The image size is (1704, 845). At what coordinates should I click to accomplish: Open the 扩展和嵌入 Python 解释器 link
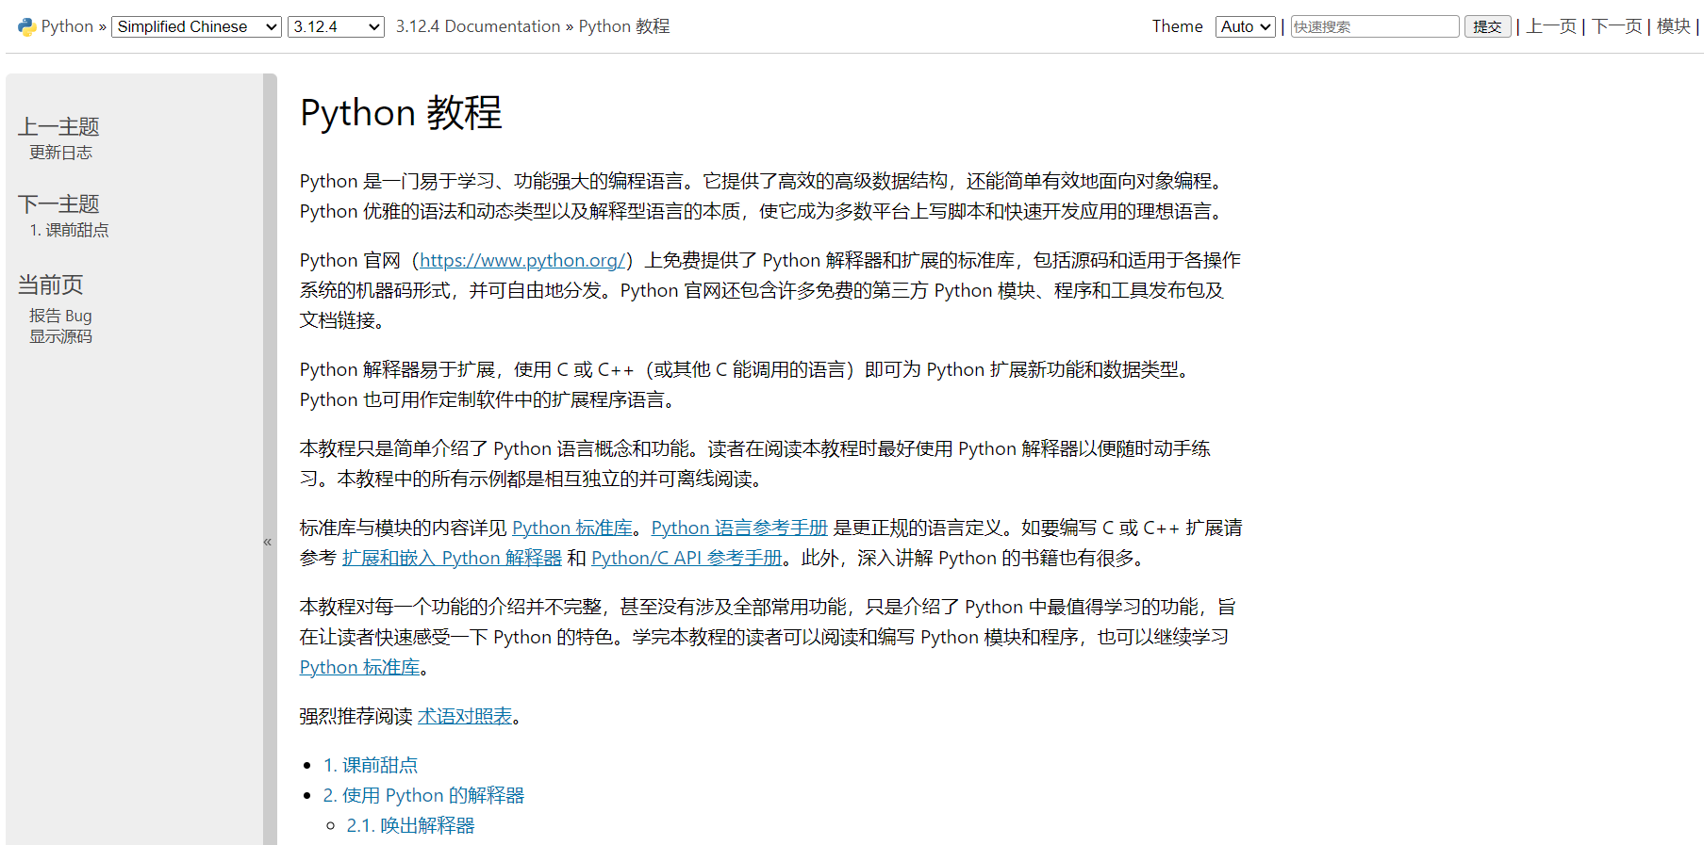[x=452, y=558]
